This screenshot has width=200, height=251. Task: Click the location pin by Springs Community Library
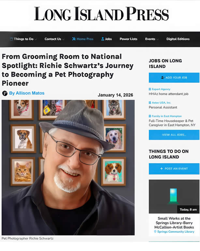click(x=155, y=231)
